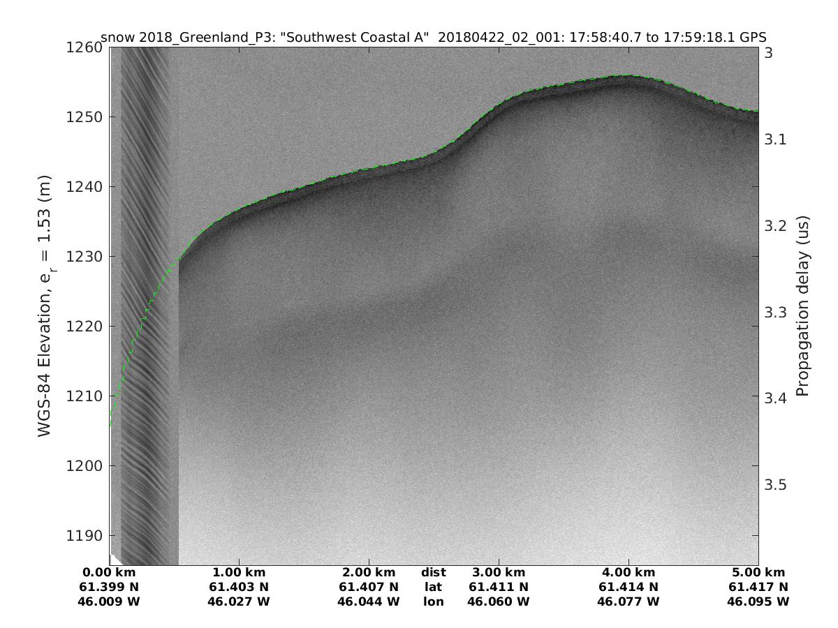This screenshot has height=628, width=838.
Task: Click the 3.5 propagation delay tick label
Action: click(775, 484)
